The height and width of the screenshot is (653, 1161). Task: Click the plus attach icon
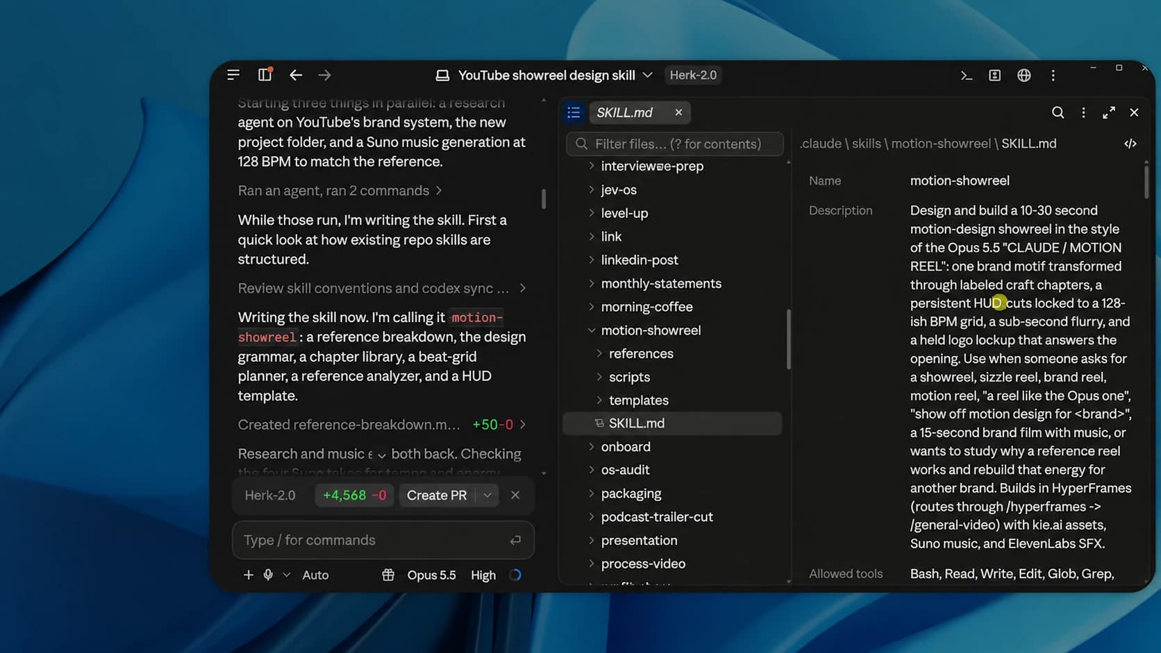(248, 575)
